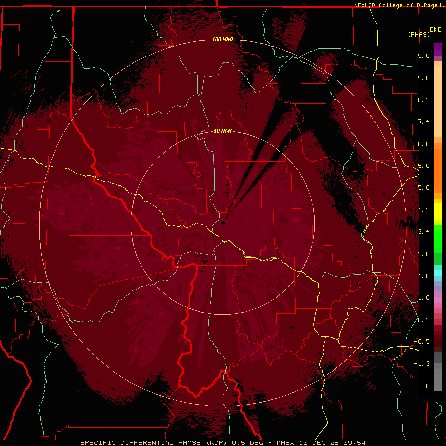Screen dimensions: 446x446
Task: Click the 5.8 legend value
Action: point(424,166)
